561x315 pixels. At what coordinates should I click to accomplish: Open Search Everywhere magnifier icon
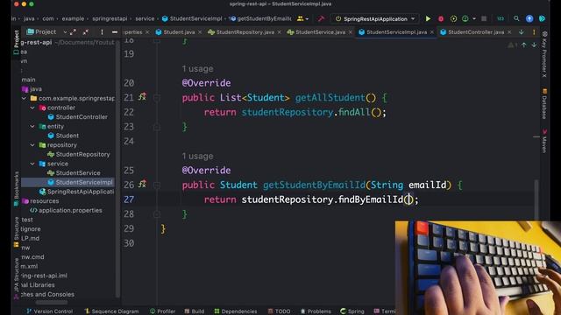tap(516, 18)
